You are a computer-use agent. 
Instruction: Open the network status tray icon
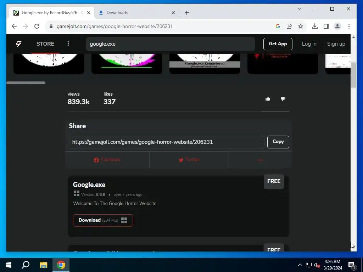[309, 265]
